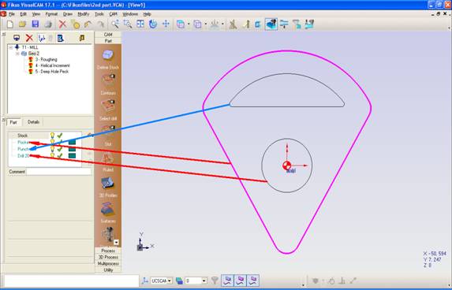Toggle the third blue surface toggle in the bottom bar

pos(253,281)
